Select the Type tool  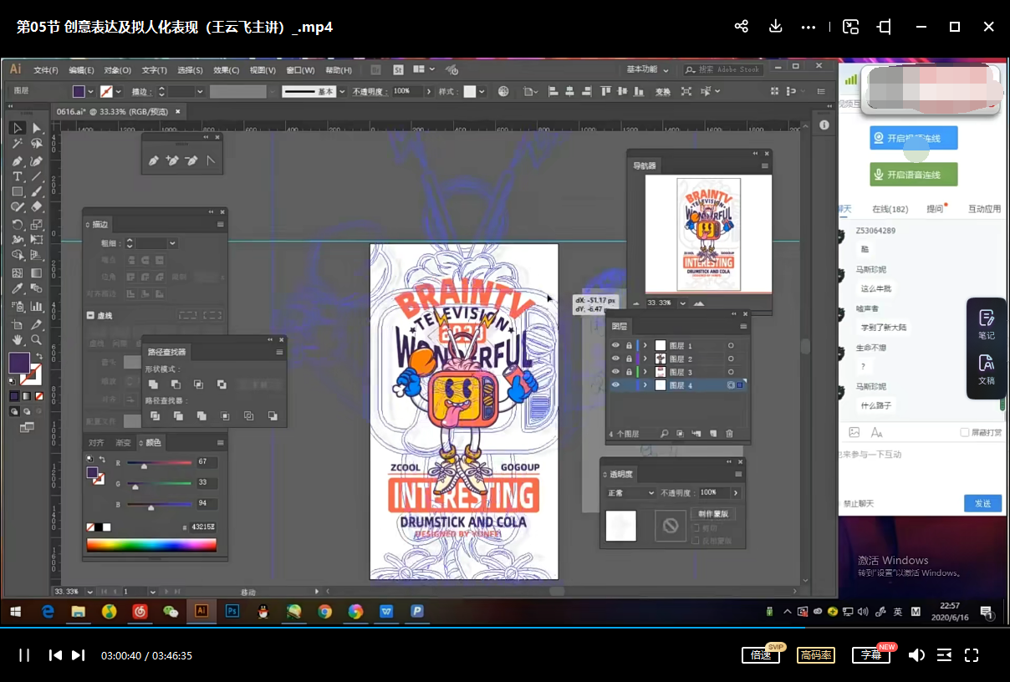pos(18,176)
